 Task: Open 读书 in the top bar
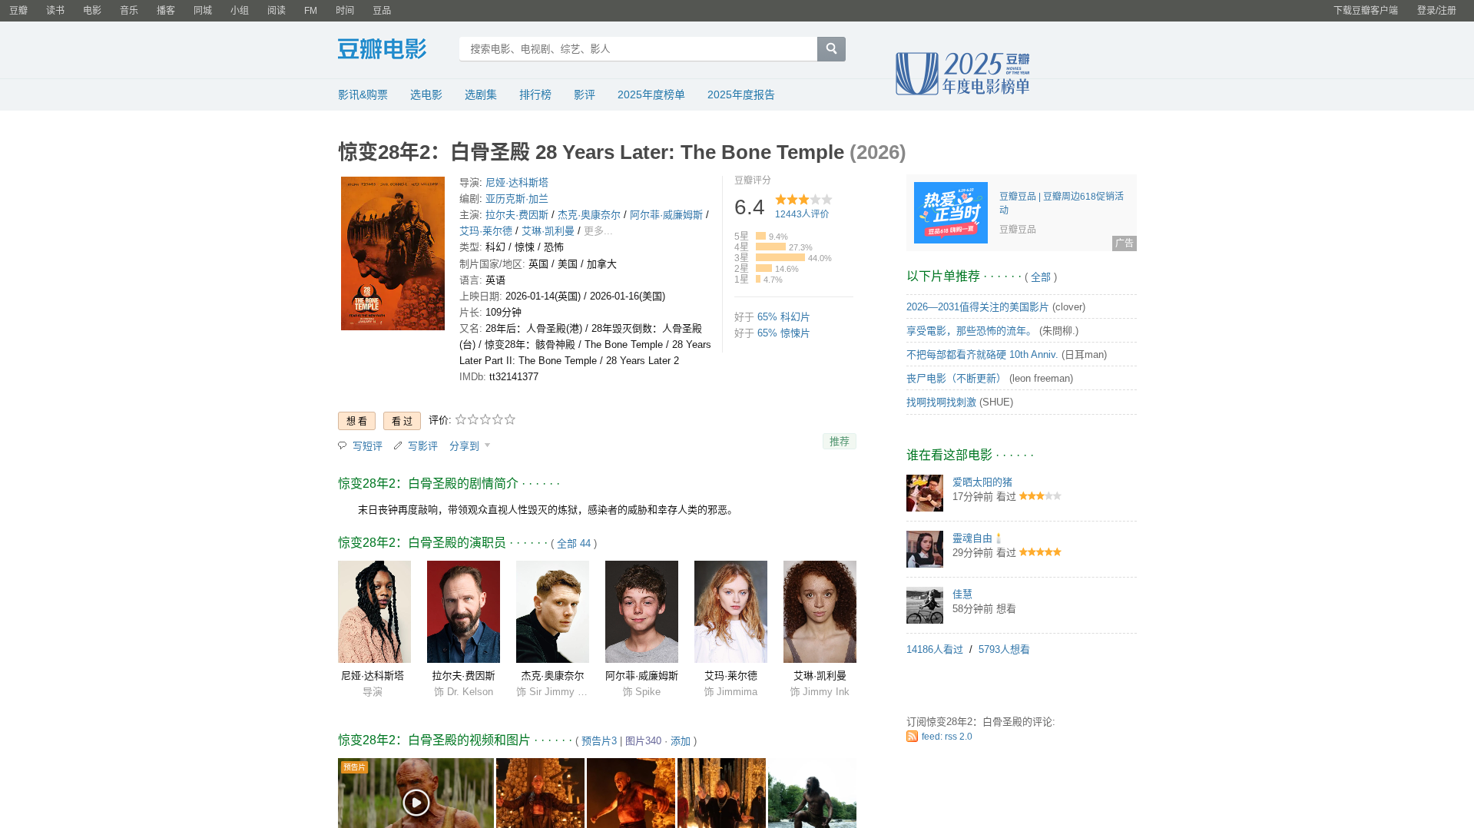tap(55, 11)
